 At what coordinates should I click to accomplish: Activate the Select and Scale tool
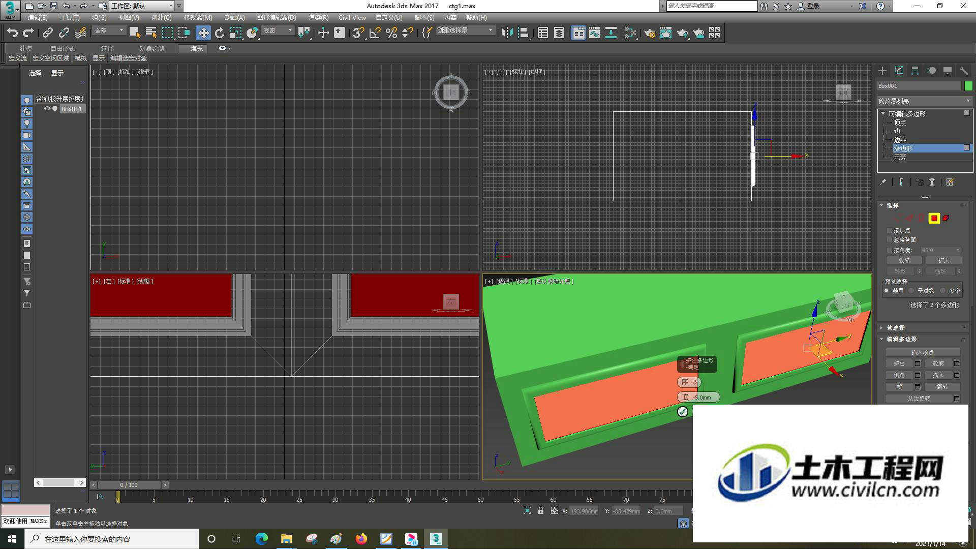tap(236, 33)
